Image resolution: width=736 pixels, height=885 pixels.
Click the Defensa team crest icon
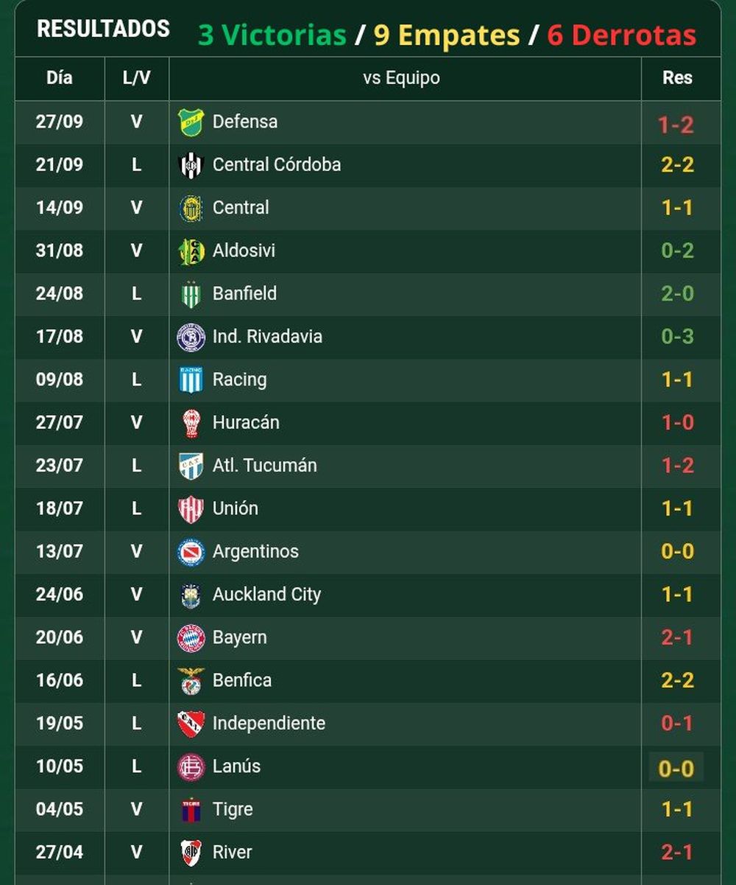[x=191, y=122]
